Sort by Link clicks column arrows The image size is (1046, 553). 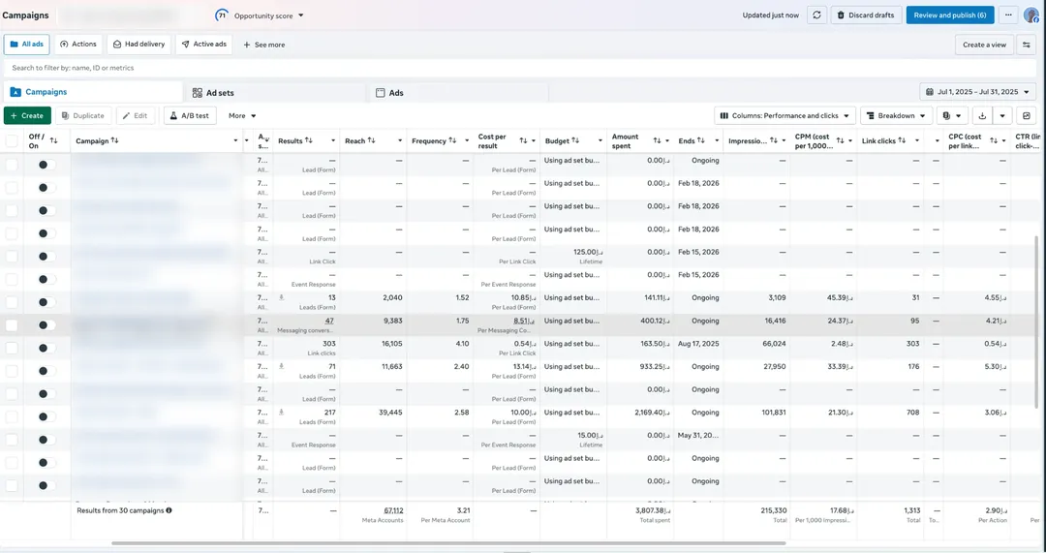(x=902, y=140)
